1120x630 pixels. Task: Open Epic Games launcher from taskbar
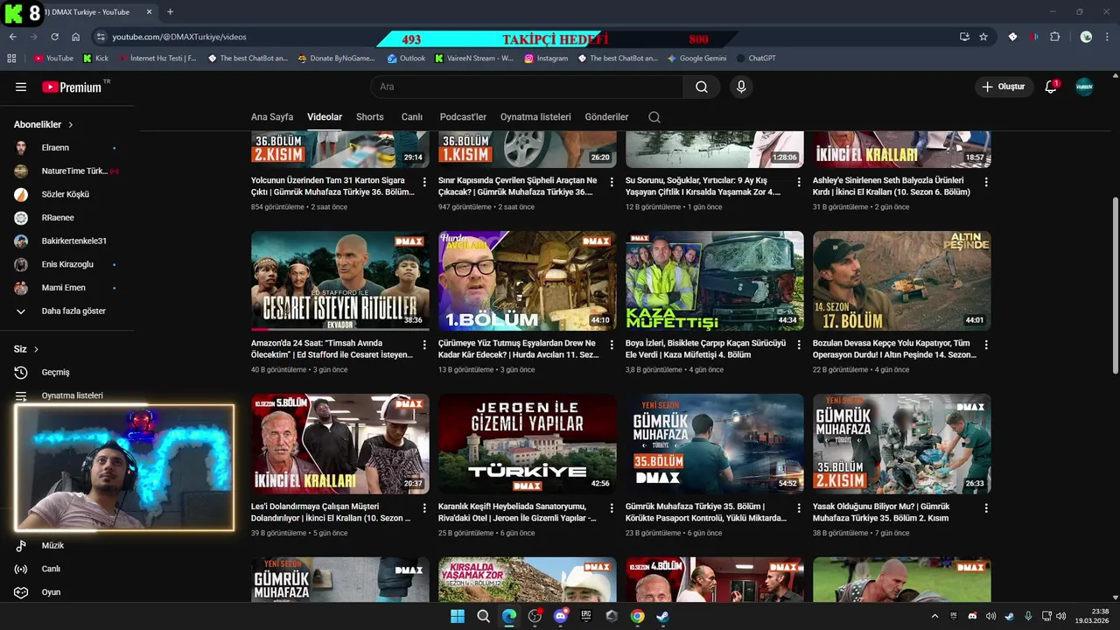coord(586,616)
